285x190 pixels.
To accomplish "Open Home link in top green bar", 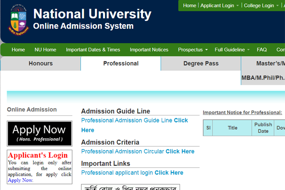I will [190, 6].
